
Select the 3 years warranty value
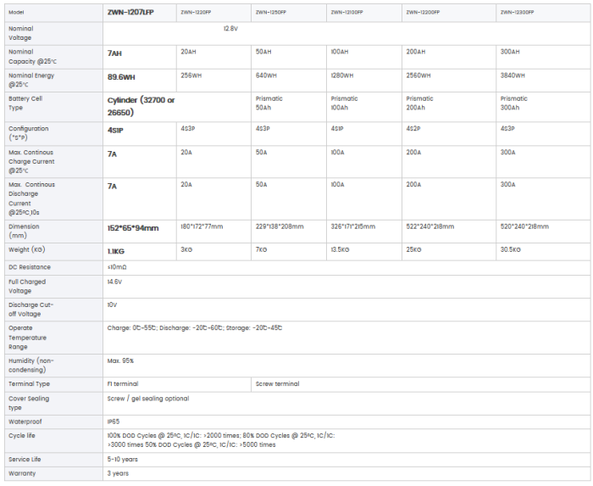coord(118,472)
